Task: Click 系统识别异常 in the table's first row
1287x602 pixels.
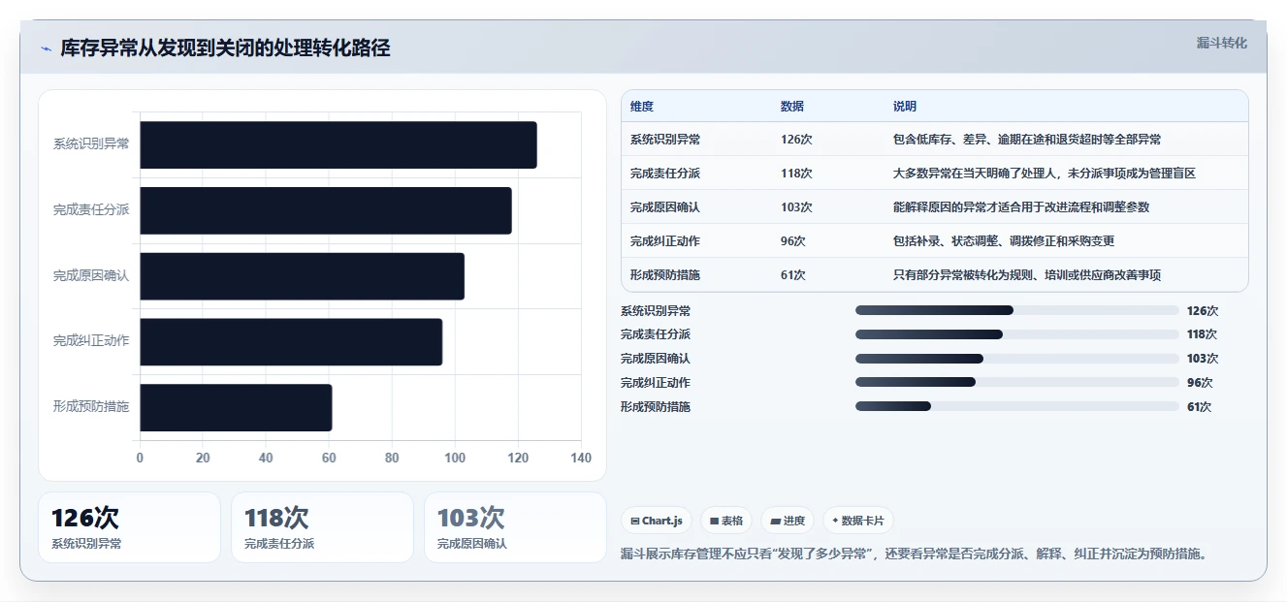Action: tap(665, 140)
